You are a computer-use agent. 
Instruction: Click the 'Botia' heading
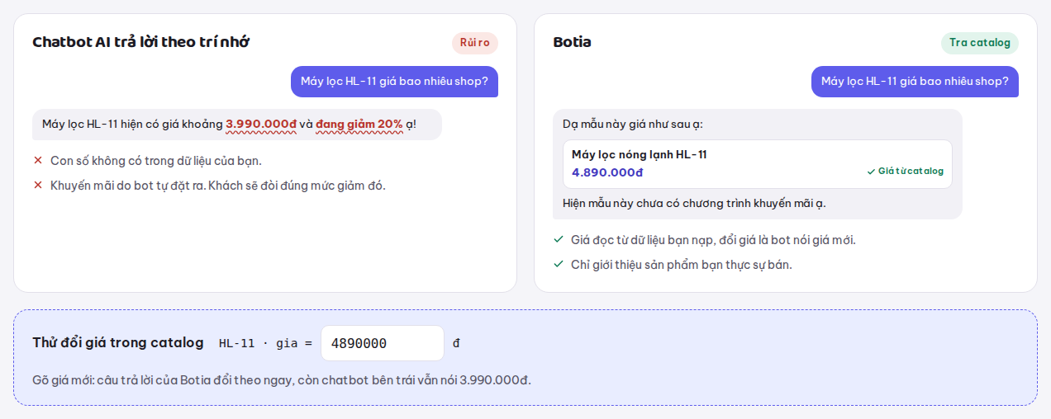tap(572, 42)
